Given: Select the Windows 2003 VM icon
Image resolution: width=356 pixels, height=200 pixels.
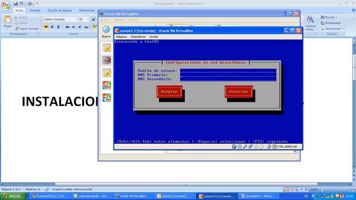Looking at the screenshot, I should (x=107, y=85).
